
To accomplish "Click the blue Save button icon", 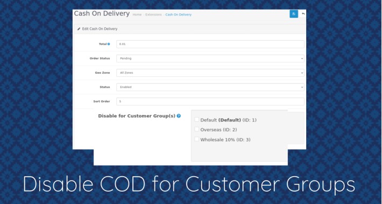I will point(294,14).
